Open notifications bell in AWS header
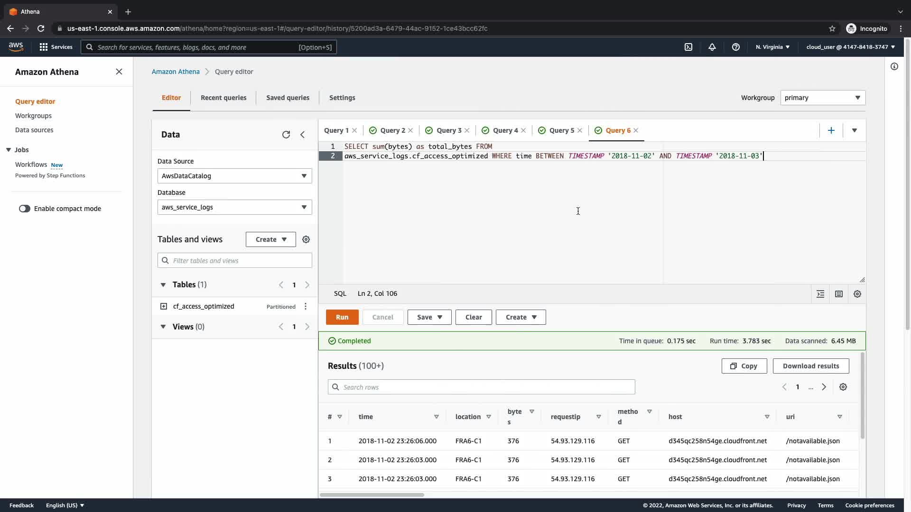Image resolution: width=911 pixels, height=512 pixels. [x=712, y=47]
